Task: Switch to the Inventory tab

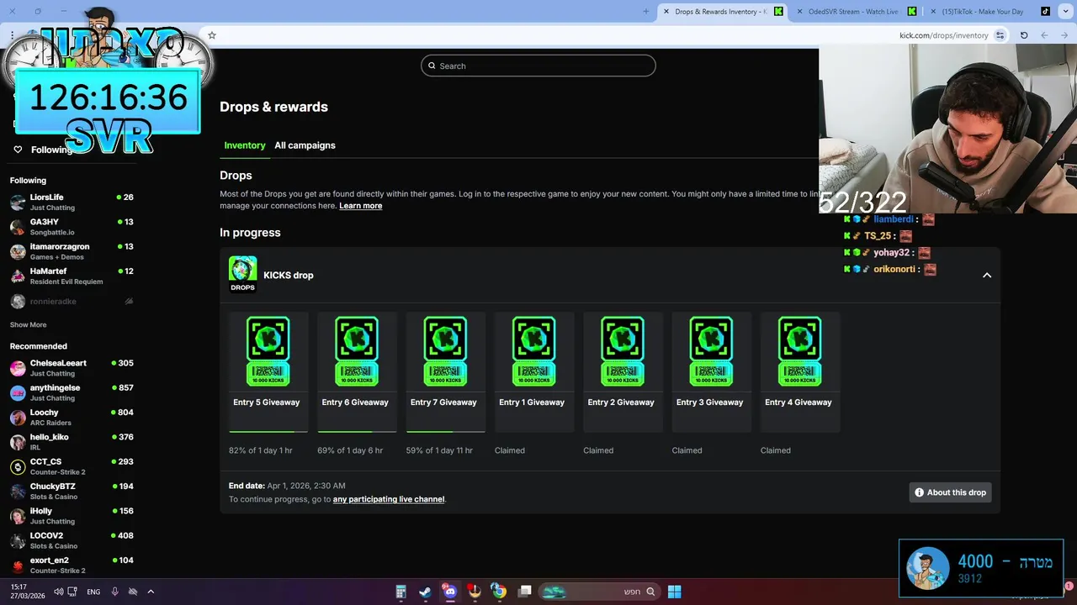Action: 245,145
